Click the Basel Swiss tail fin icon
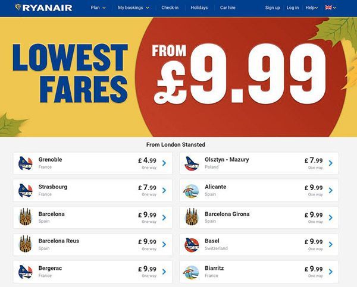357x287 pixels. (192, 245)
